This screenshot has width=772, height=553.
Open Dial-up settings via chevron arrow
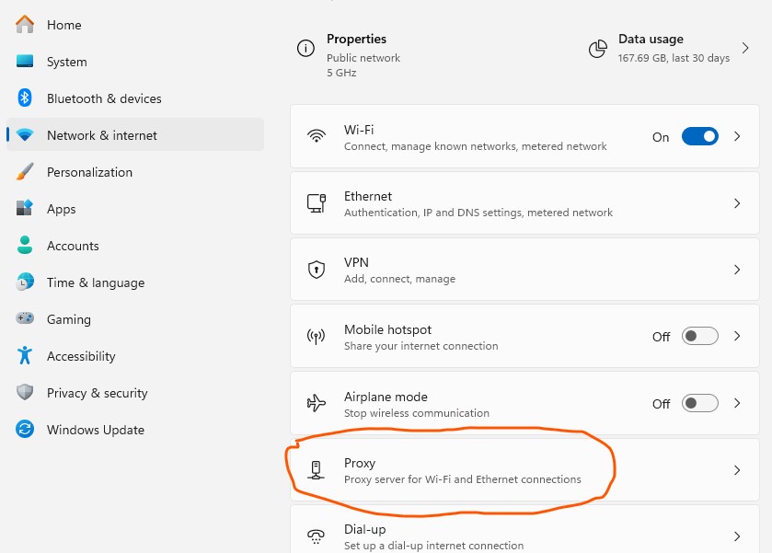tap(737, 536)
